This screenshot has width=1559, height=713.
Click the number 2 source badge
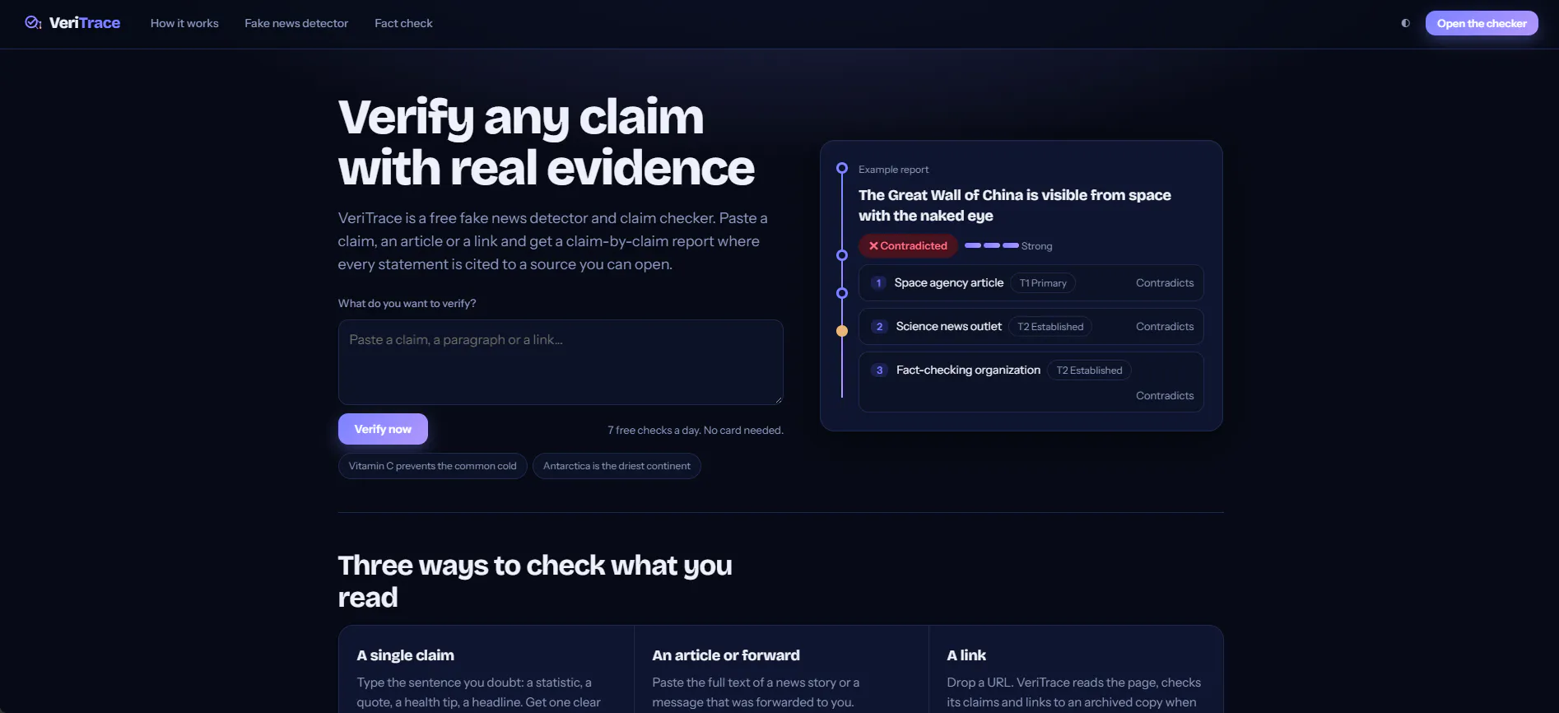(879, 327)
